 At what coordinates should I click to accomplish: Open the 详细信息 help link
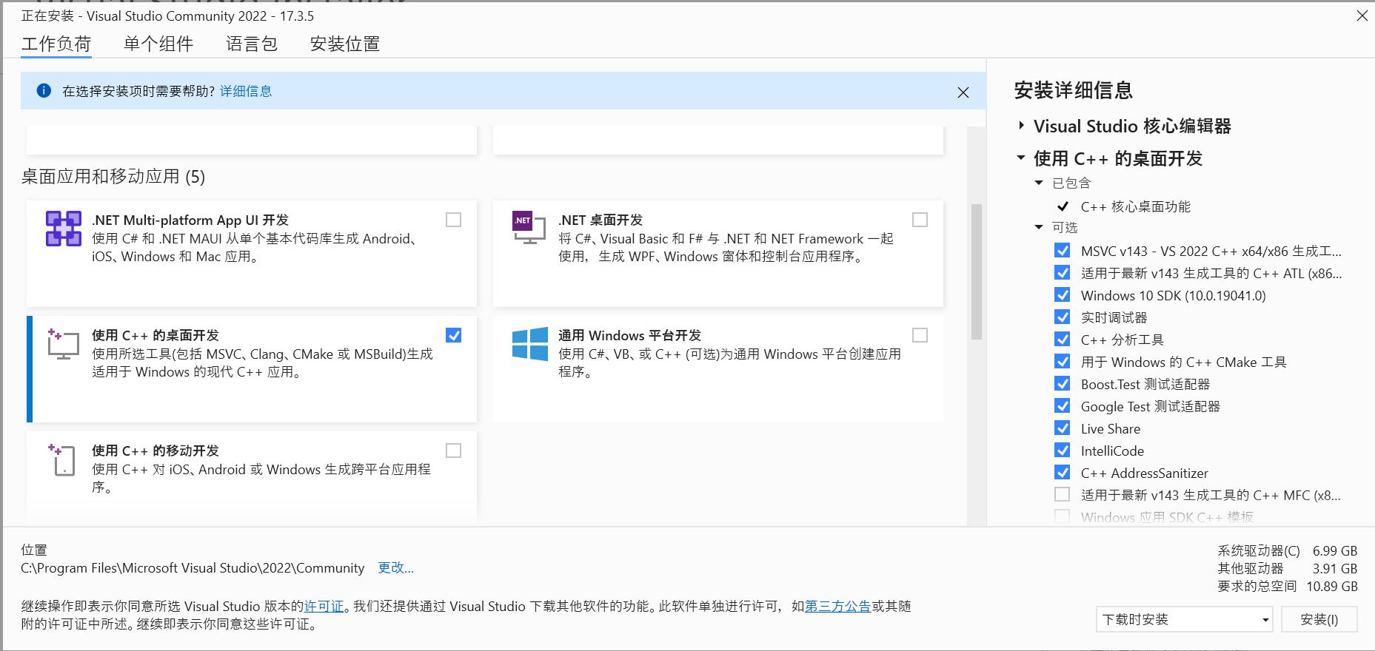pyautogui.click(x=246, y=91)
